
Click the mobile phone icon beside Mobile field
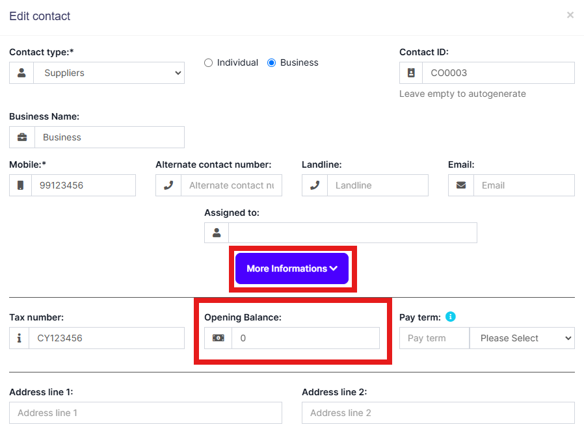click(x=21, y=185)
